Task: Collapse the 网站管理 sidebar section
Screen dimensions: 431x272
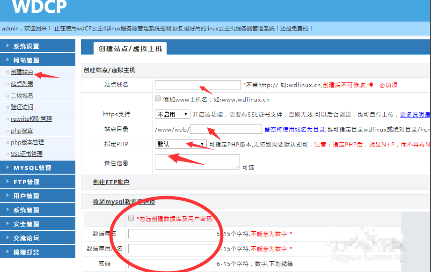Action: pyautogui.click(x=26, y=60)
